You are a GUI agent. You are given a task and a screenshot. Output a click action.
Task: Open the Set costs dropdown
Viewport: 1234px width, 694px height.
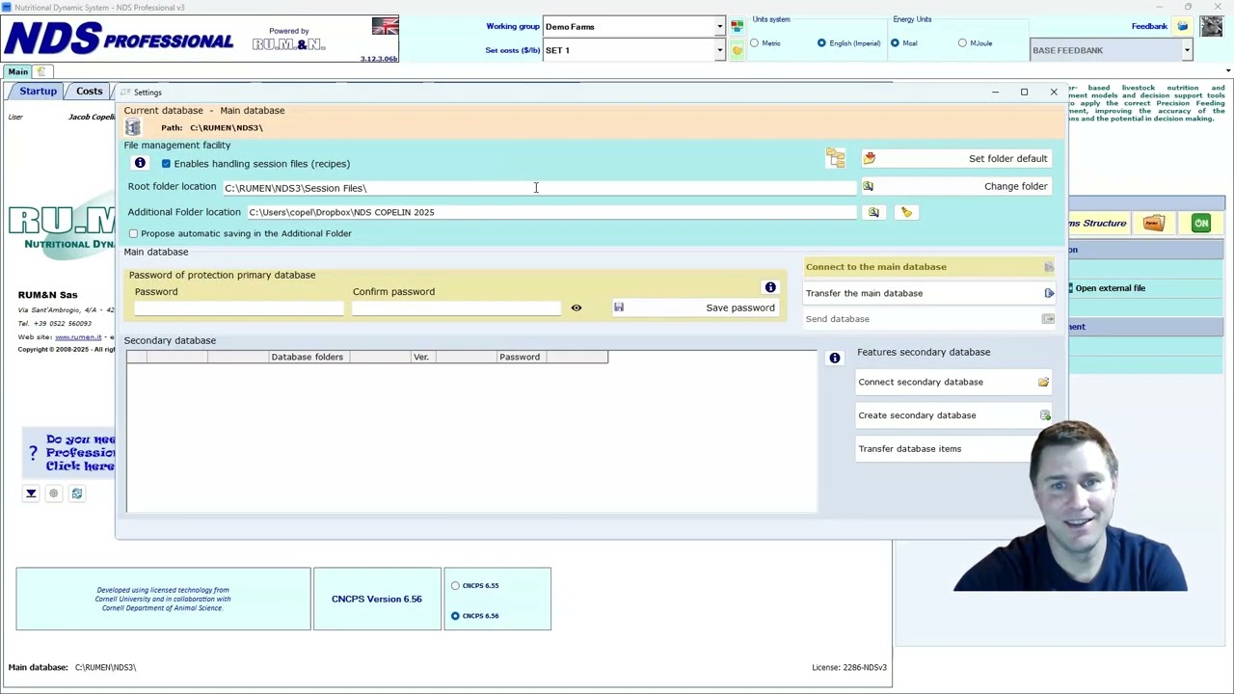[719, 50]
